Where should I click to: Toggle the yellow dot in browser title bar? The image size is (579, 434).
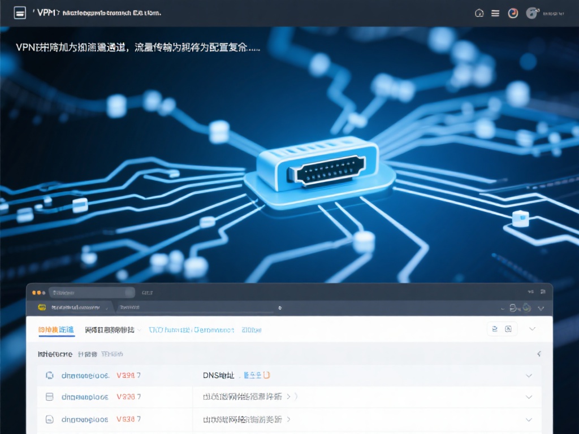[x=40, y=293]
